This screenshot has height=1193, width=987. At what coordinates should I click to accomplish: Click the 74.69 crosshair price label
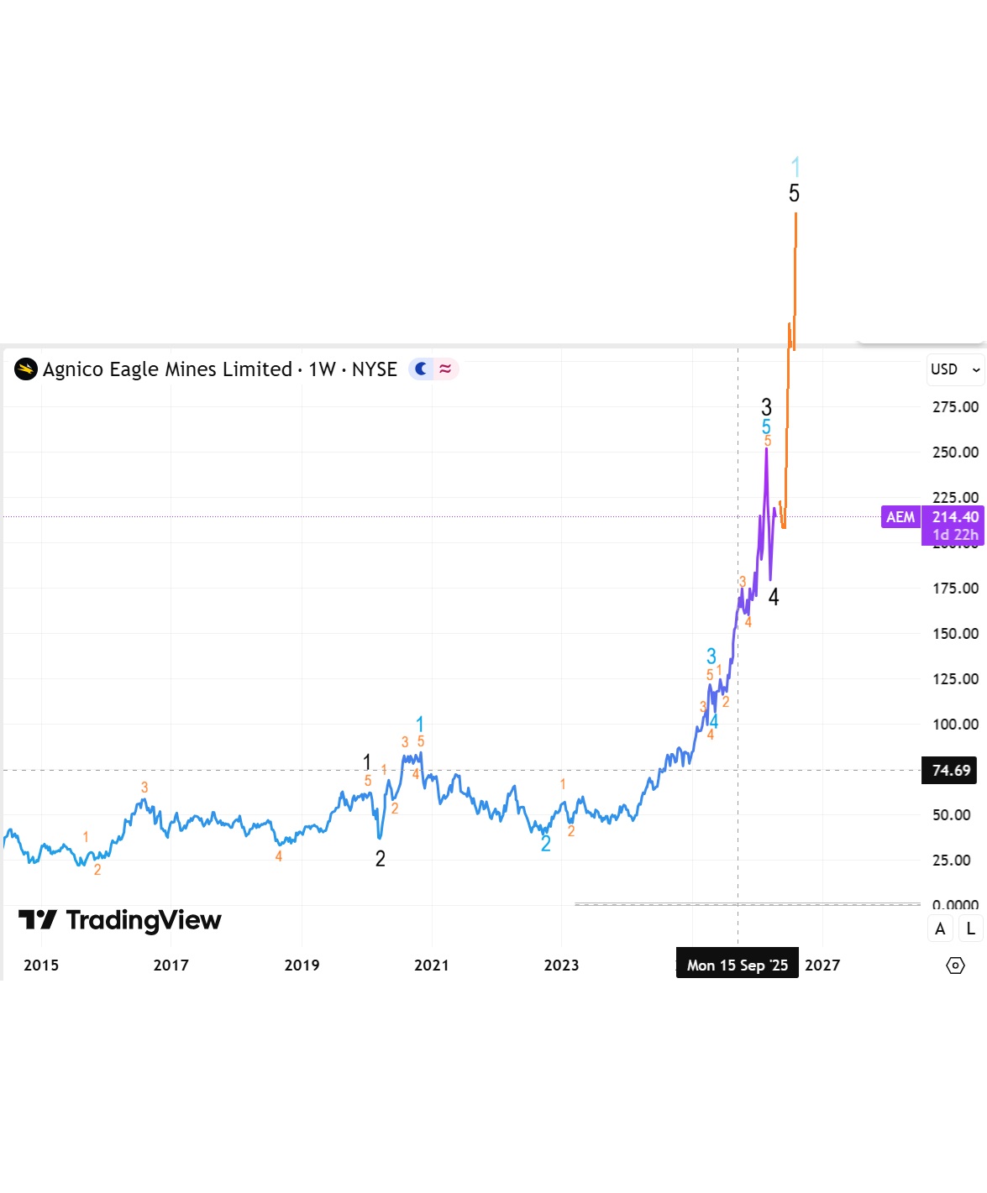[x=951, y=771]
